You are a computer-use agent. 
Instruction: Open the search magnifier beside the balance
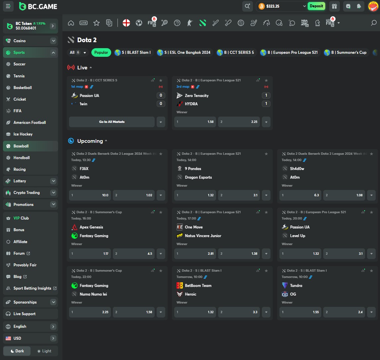pos(247,6)
